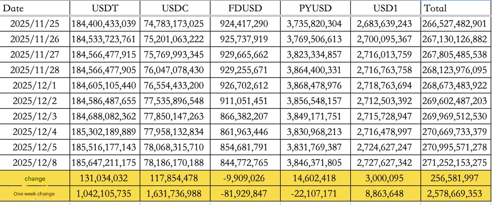Select the USD1 header cell

click(x=384, y=8)
